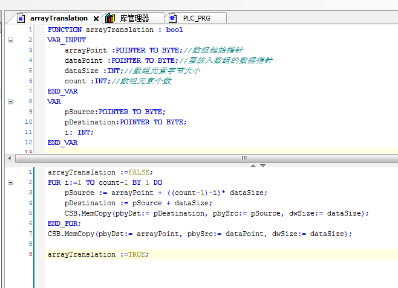Click the comment 要放入数组的数据指针
Screen dimensions: 398x288
[226, 60]
